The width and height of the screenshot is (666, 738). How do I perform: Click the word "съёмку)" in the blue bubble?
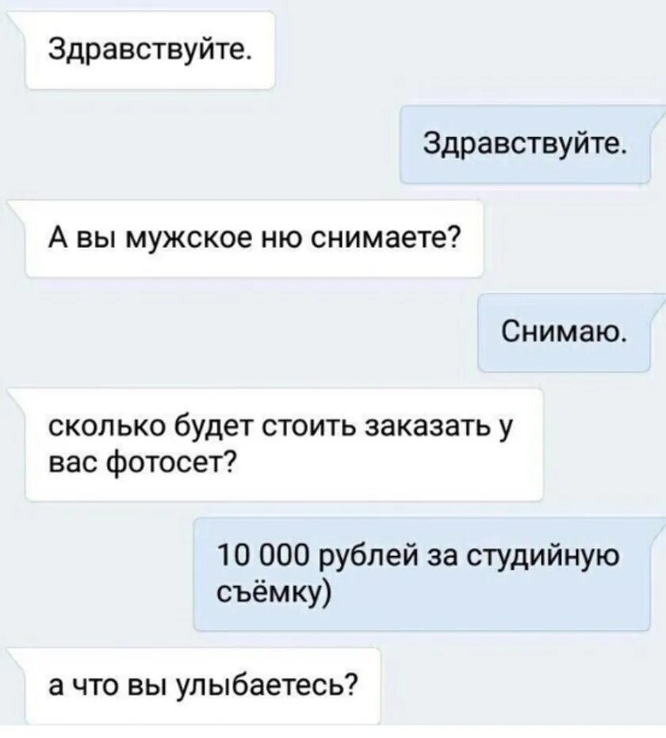point(274,593)
